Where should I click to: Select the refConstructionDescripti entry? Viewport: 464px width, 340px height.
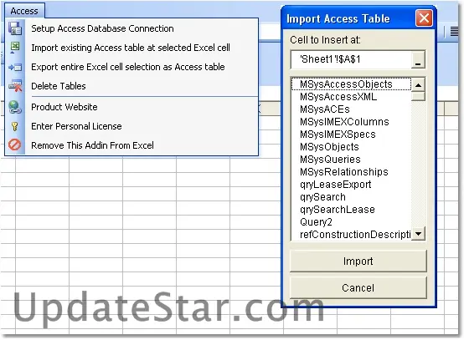point(351,235)
